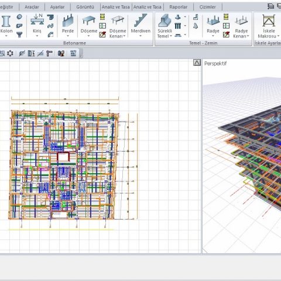Select the Merdiven stairs tool
The width and height of the screenshot is (281, 281).
pos(140,25)
